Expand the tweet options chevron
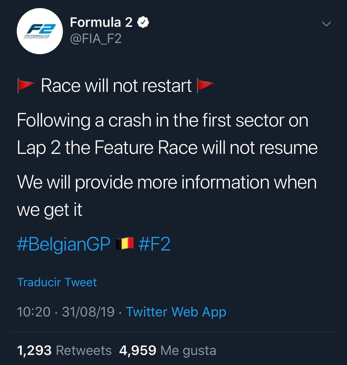 [x=326, y=24]
